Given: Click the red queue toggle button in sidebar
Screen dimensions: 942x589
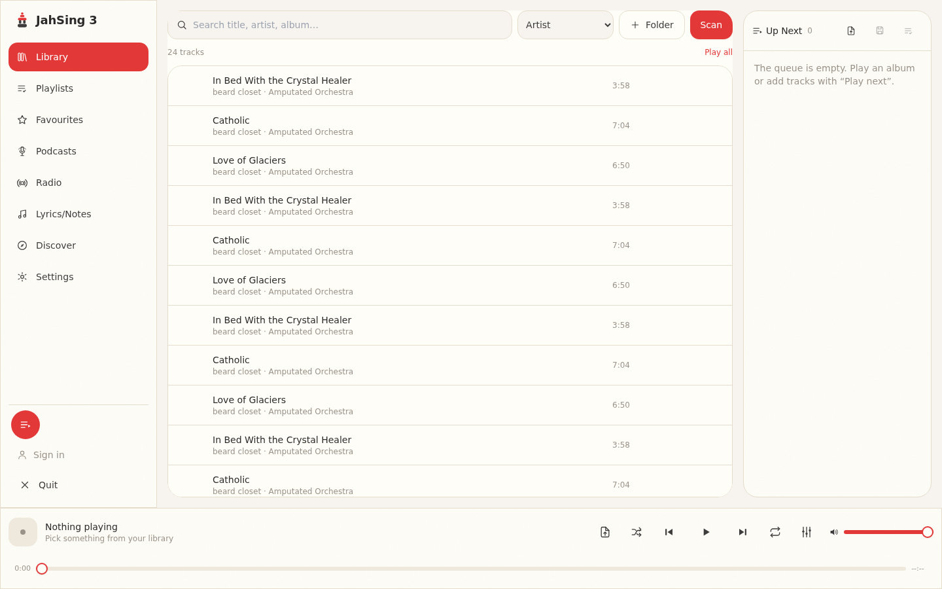Looking at the screenshot, I should (26, 425).
